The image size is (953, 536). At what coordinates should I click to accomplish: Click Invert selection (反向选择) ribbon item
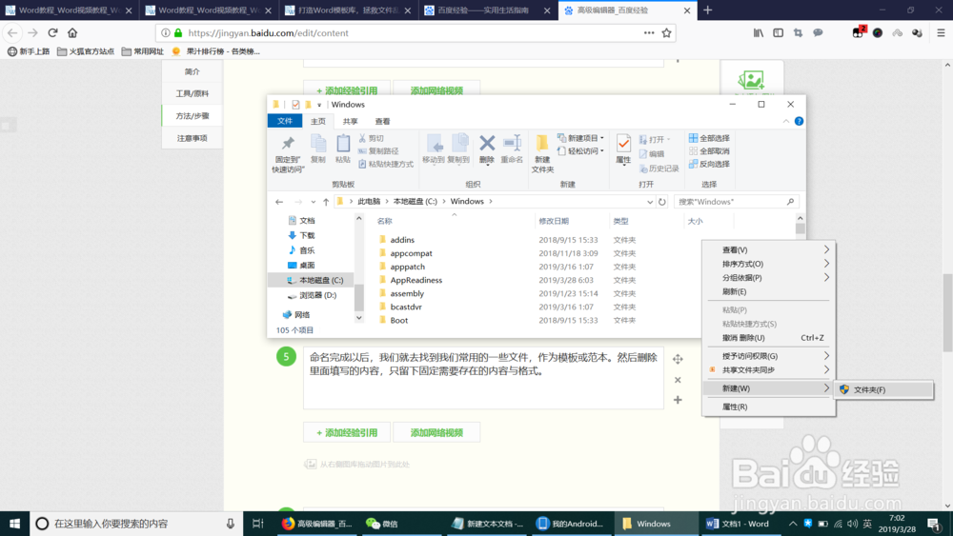click(709, 164)
